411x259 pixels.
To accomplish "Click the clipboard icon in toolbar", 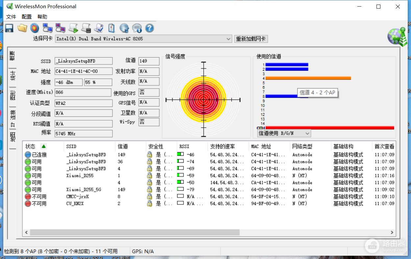I will tap(111, 28).
